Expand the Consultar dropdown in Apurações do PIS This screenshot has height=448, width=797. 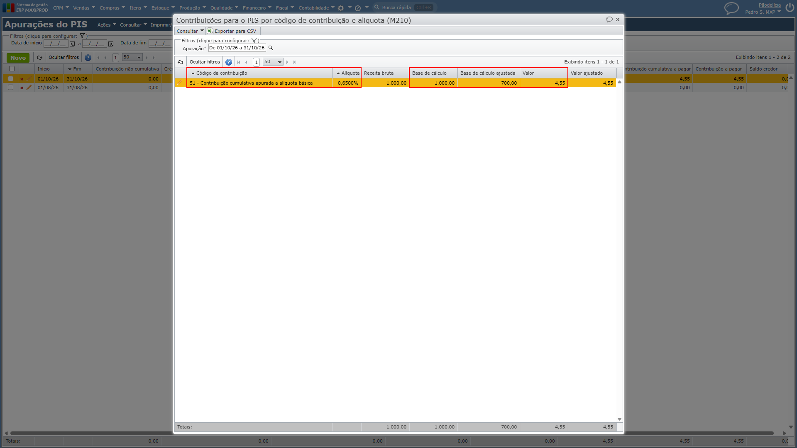(x=133, y=25)
